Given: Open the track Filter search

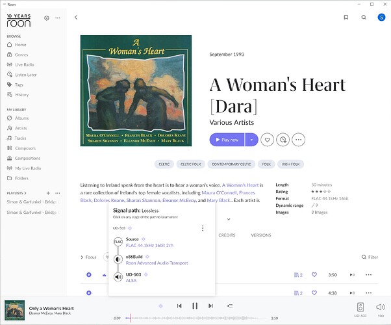Looking at the screenshot, I should coord(370,257).
